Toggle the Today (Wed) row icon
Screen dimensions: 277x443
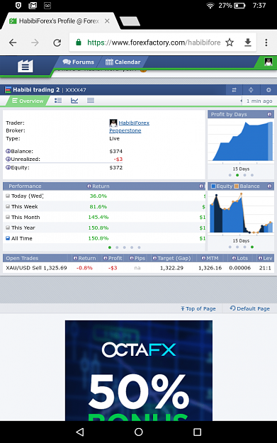point(8,196)
